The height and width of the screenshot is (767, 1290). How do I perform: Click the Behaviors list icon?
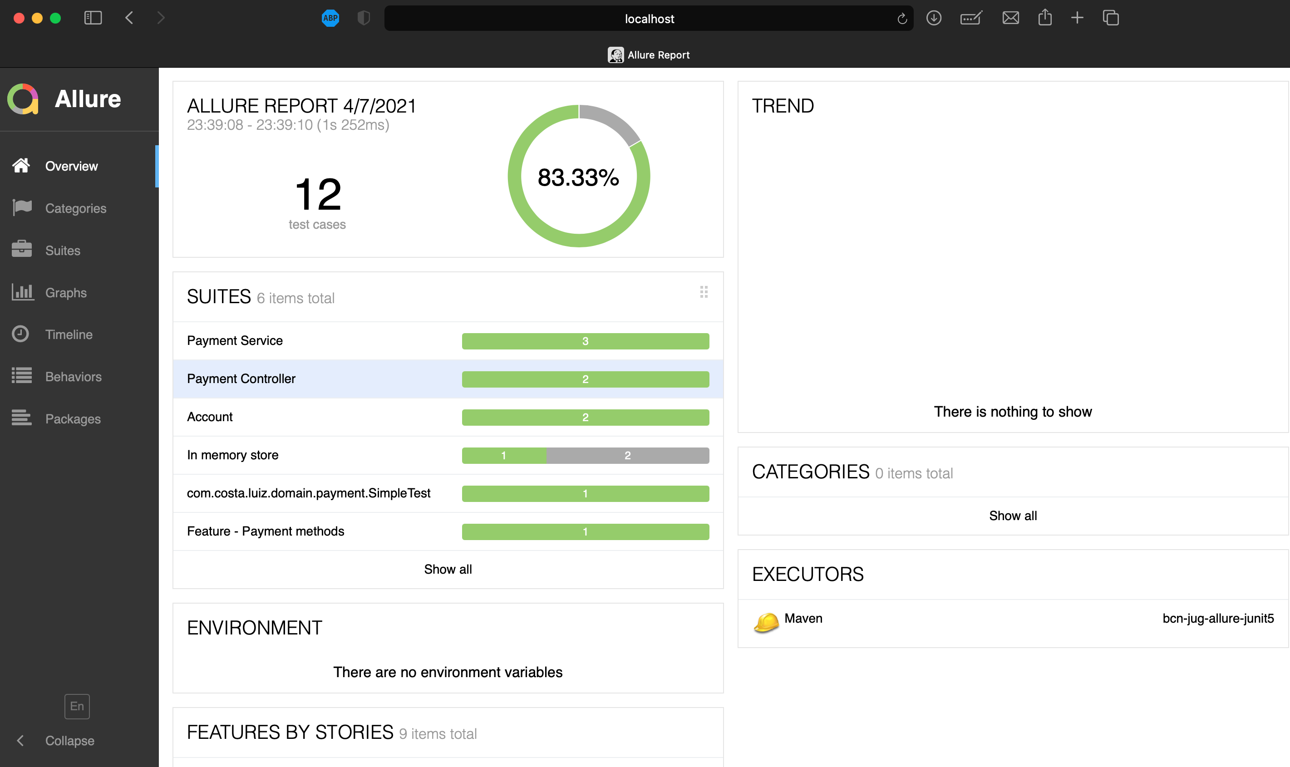pos(22,376)
